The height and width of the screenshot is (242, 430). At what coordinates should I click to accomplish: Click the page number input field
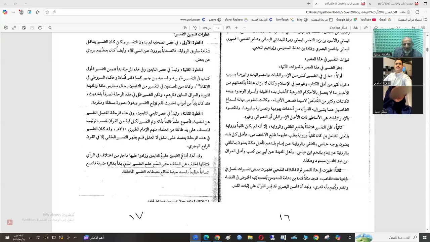coord(218,28)
